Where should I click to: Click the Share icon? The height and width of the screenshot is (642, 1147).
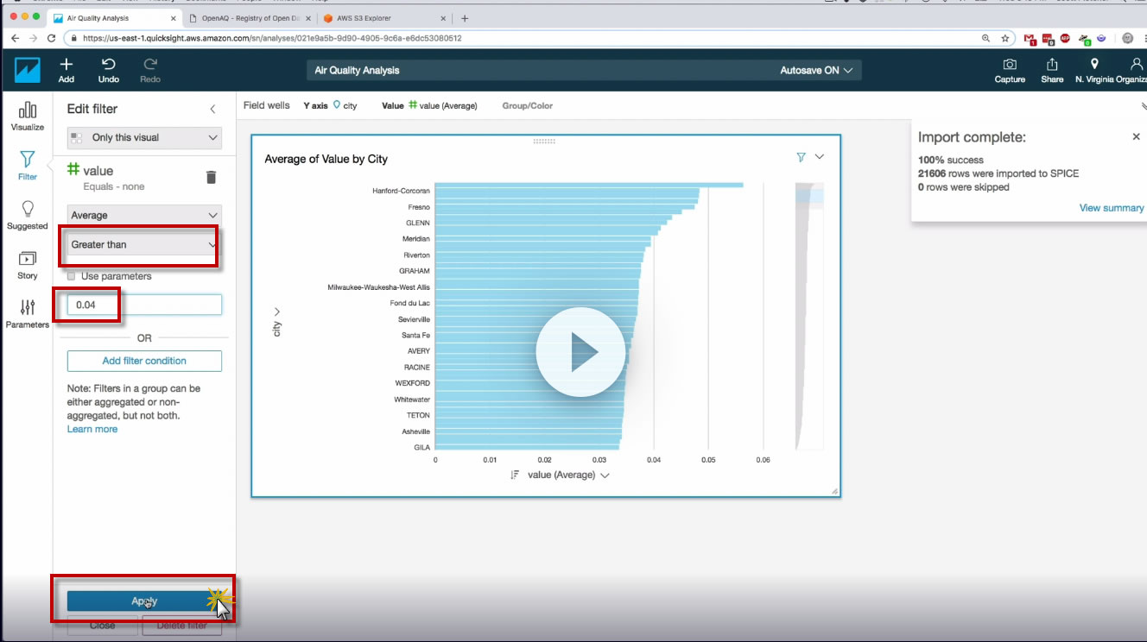tap(1052, 70)
